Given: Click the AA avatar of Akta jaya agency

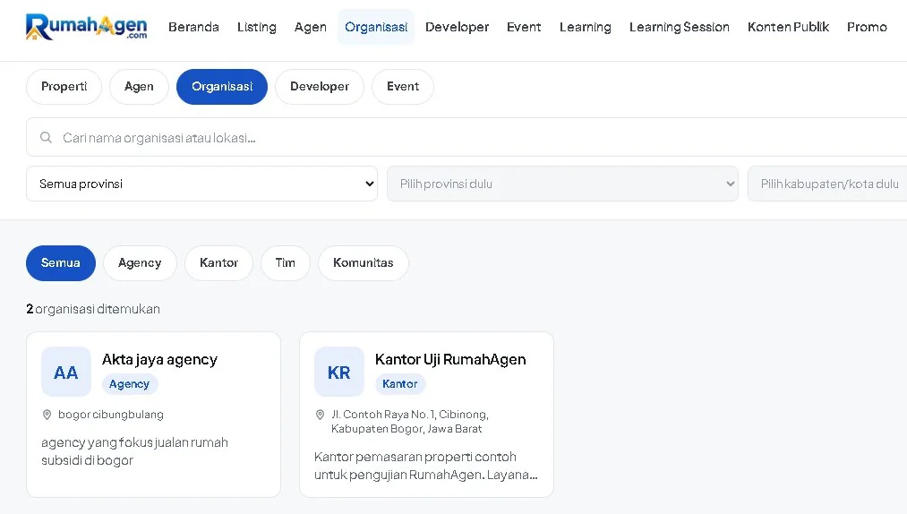Looking at the screenshot, I should point(66,373).
